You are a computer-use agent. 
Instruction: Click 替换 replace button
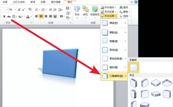coord(125,12)
